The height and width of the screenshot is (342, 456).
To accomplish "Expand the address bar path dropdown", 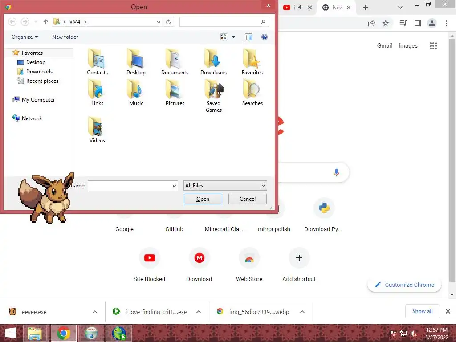I will (x=159, y=22).
